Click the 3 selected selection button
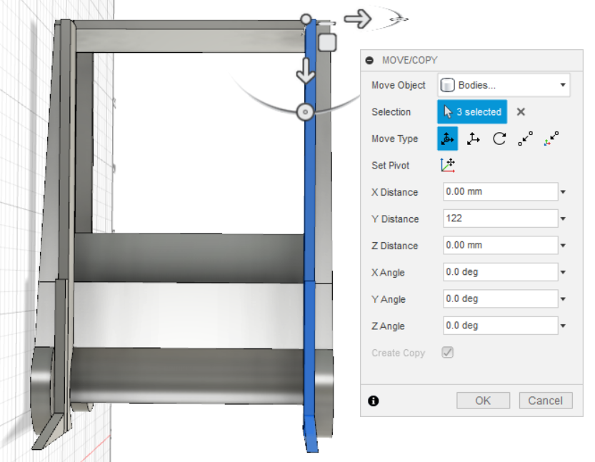 point(472,112)
